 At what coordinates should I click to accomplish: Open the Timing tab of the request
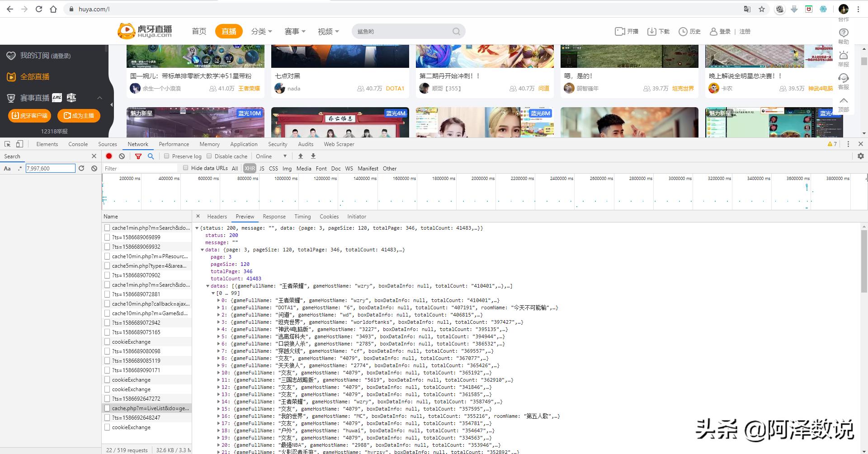(302, 216)
